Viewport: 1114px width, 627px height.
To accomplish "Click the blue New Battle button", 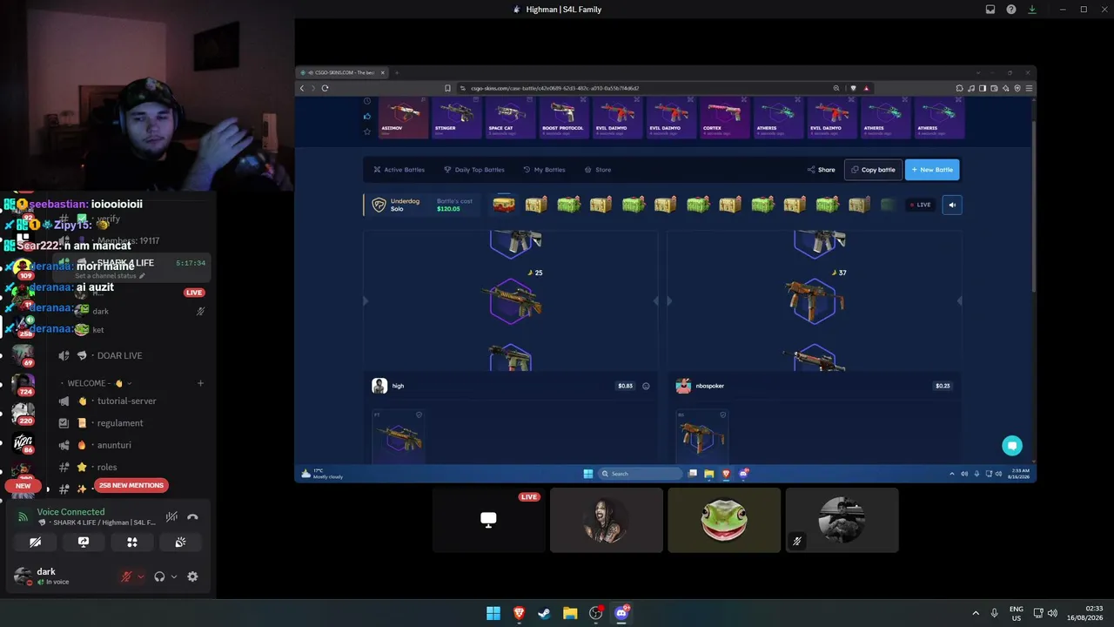I will pos(932,170).
